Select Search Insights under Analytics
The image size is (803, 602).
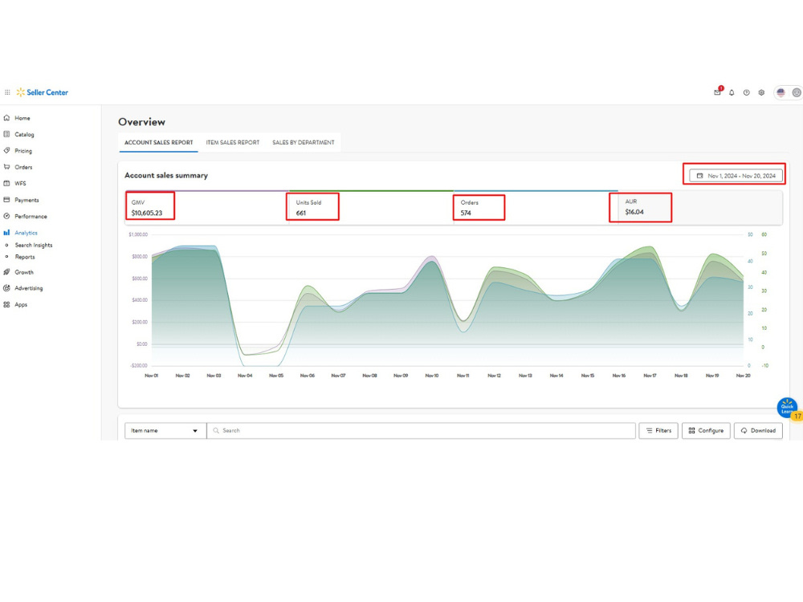tap(34, 245)
